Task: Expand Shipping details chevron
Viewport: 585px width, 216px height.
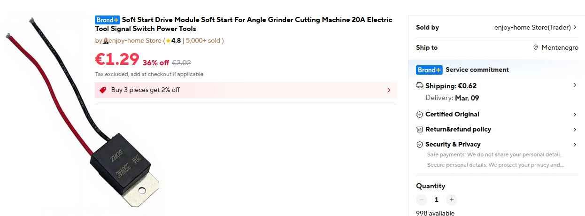Action: (x=575, y=85)
